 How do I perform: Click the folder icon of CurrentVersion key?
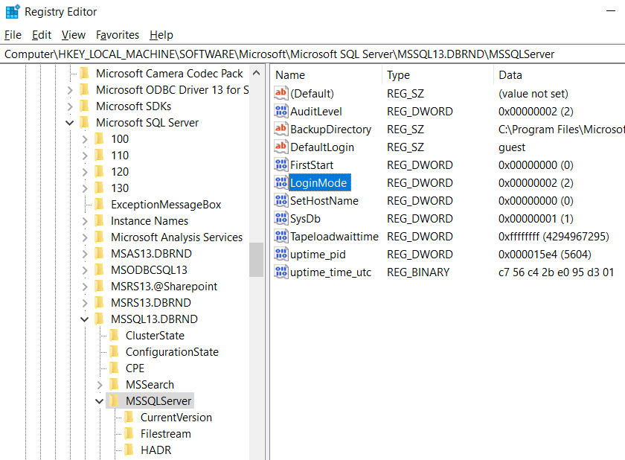point(129,417)
